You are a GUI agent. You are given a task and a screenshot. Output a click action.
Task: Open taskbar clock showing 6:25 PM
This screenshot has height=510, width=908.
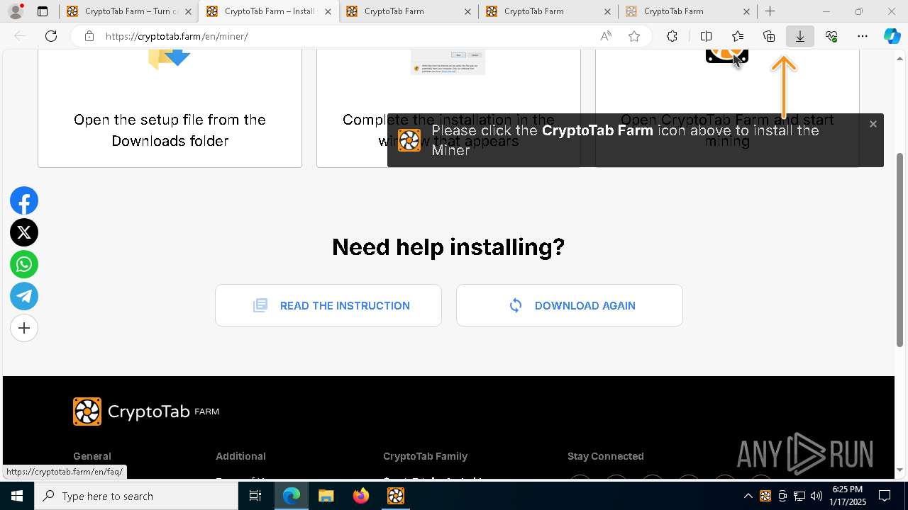(848, 496)
